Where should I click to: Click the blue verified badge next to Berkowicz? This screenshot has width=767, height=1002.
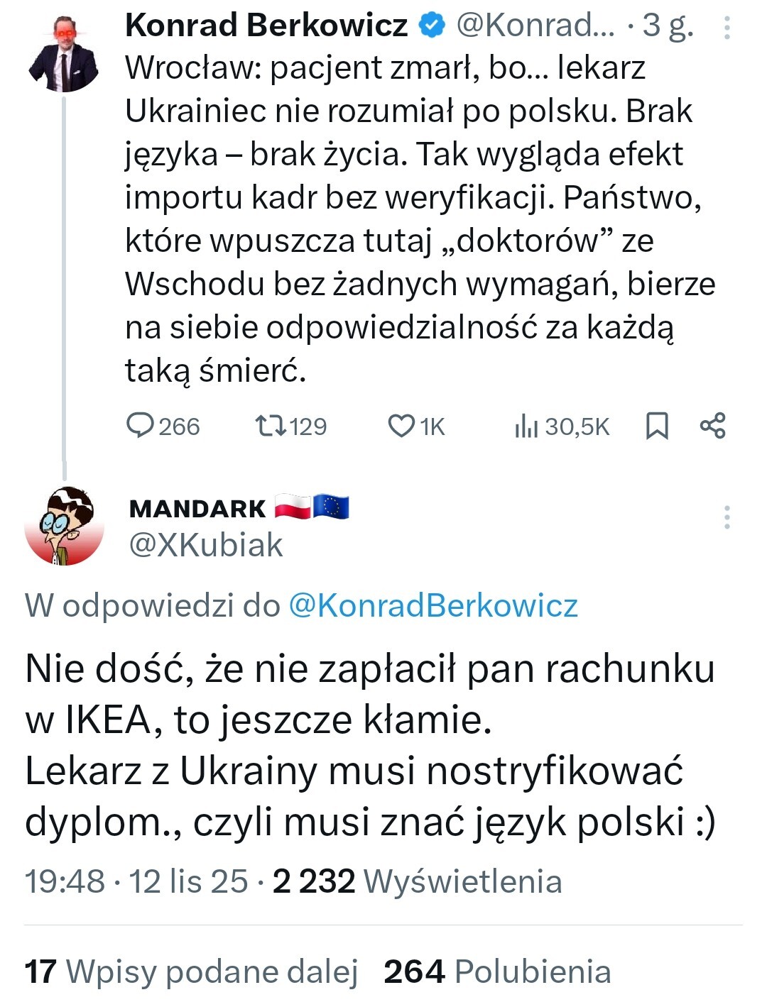coord(432,26)
